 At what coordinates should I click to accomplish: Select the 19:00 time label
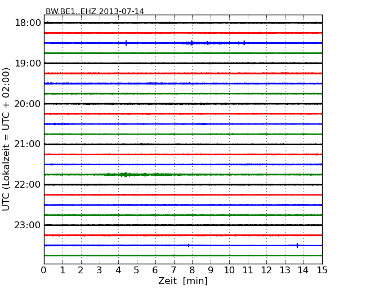click(28, 63)
